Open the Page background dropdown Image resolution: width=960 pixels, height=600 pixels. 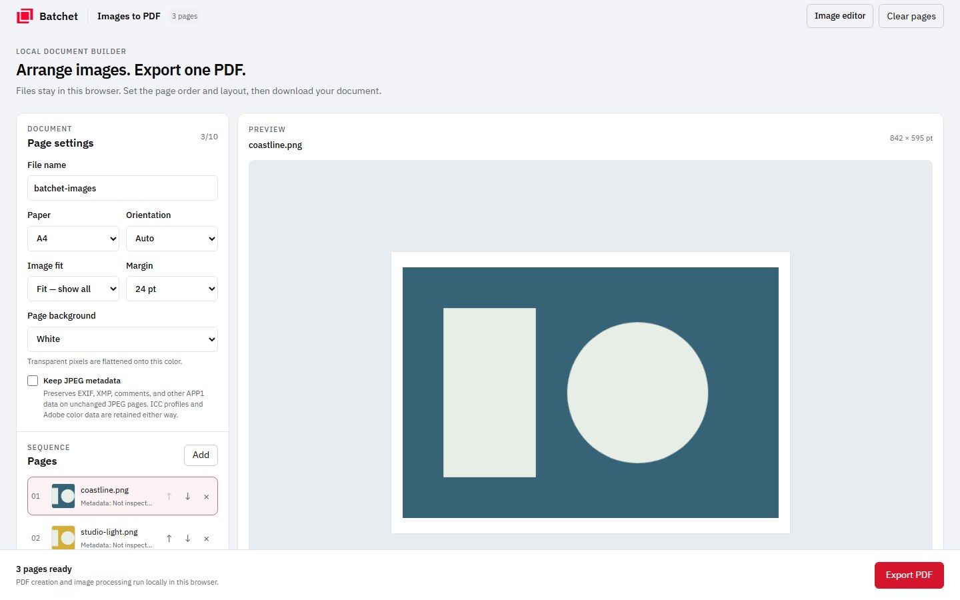pyautogui.click(x=123, y=339)
